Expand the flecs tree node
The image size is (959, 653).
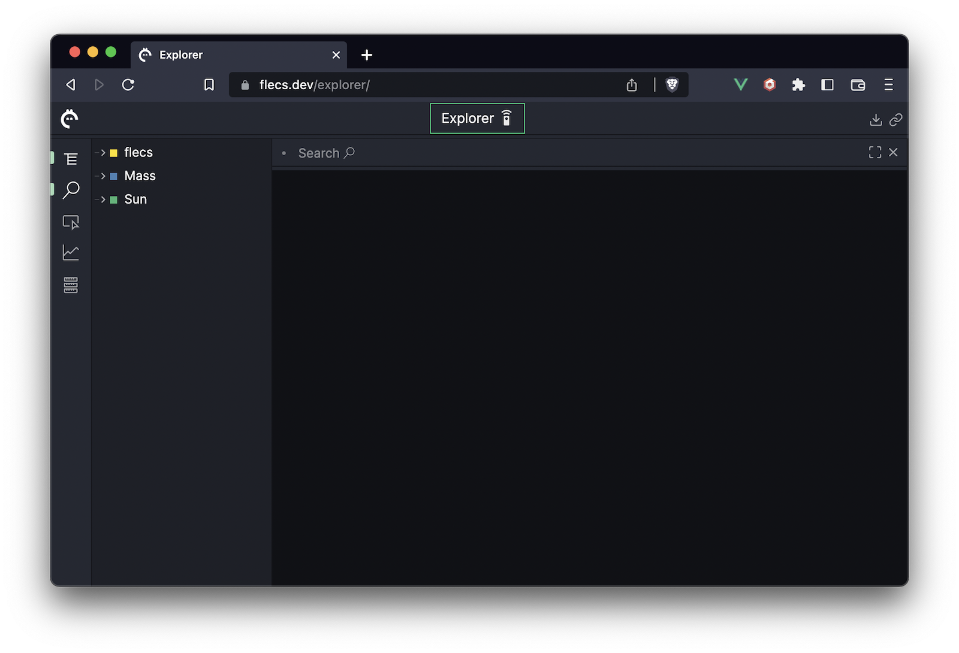pos(102,153)
